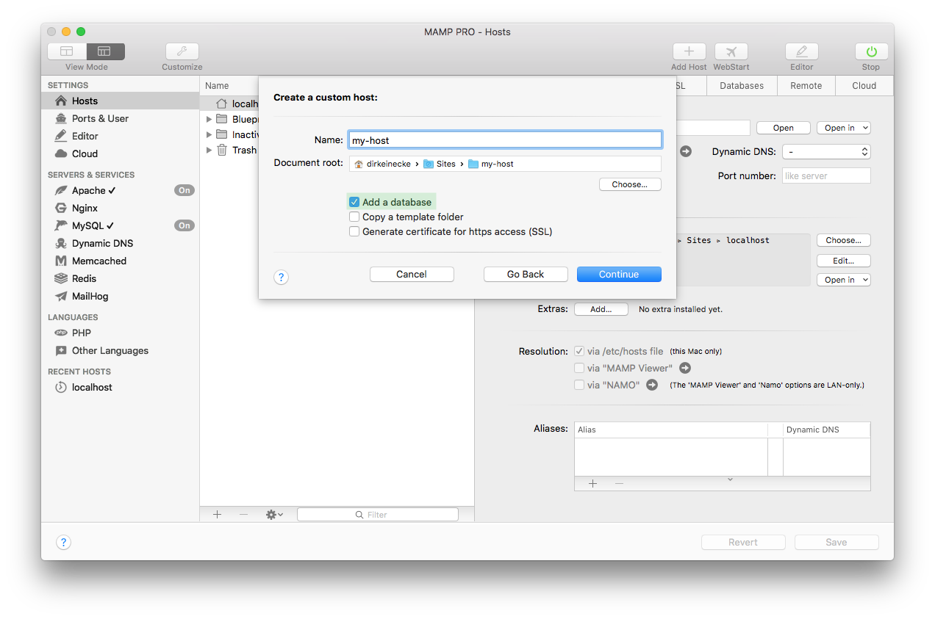Switch to the Databases tab
The image size is (935, 619).
(741, 85)
